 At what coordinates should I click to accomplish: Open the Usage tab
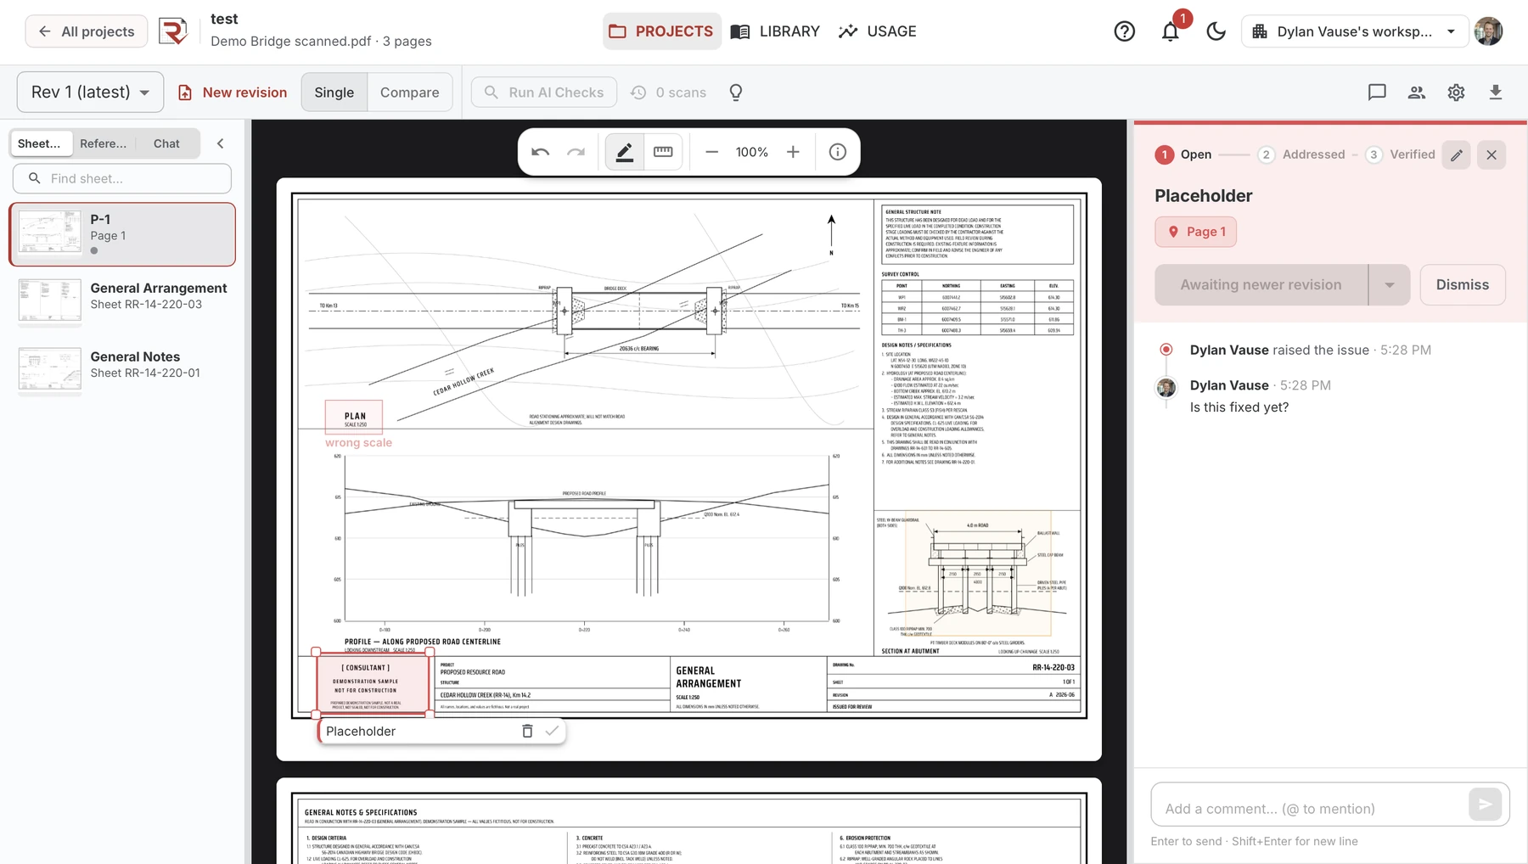(878, 31)
